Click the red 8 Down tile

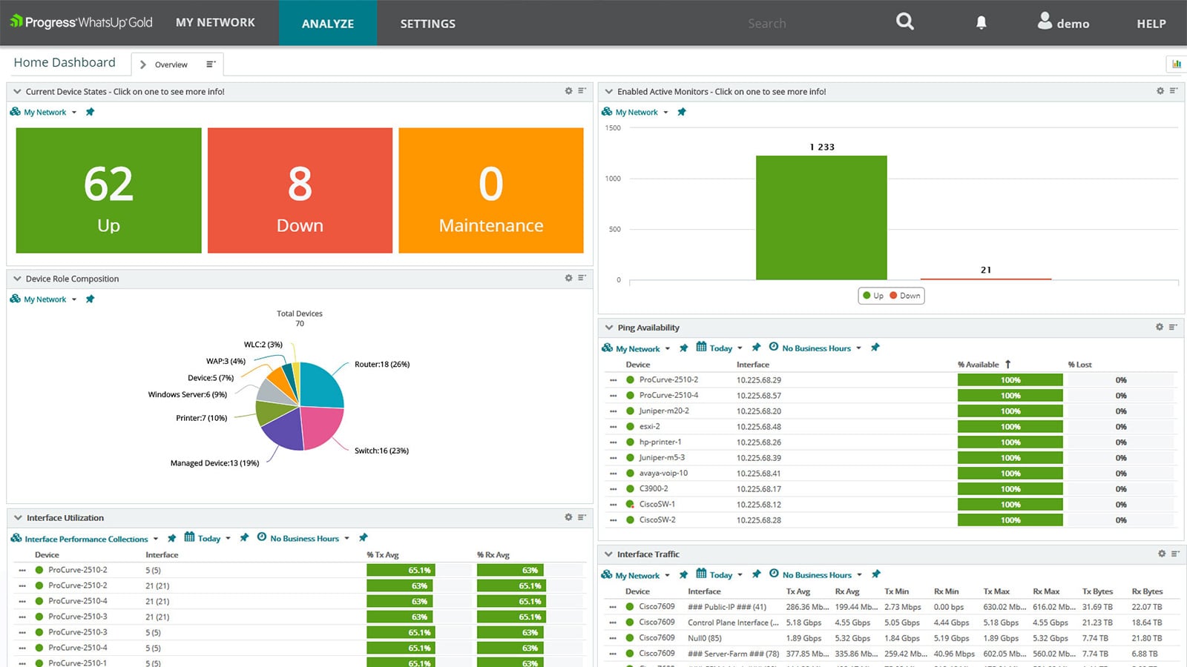[299, 190]
